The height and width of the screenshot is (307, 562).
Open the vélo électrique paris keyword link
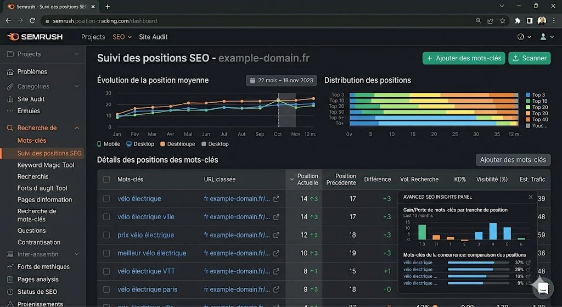147,289
